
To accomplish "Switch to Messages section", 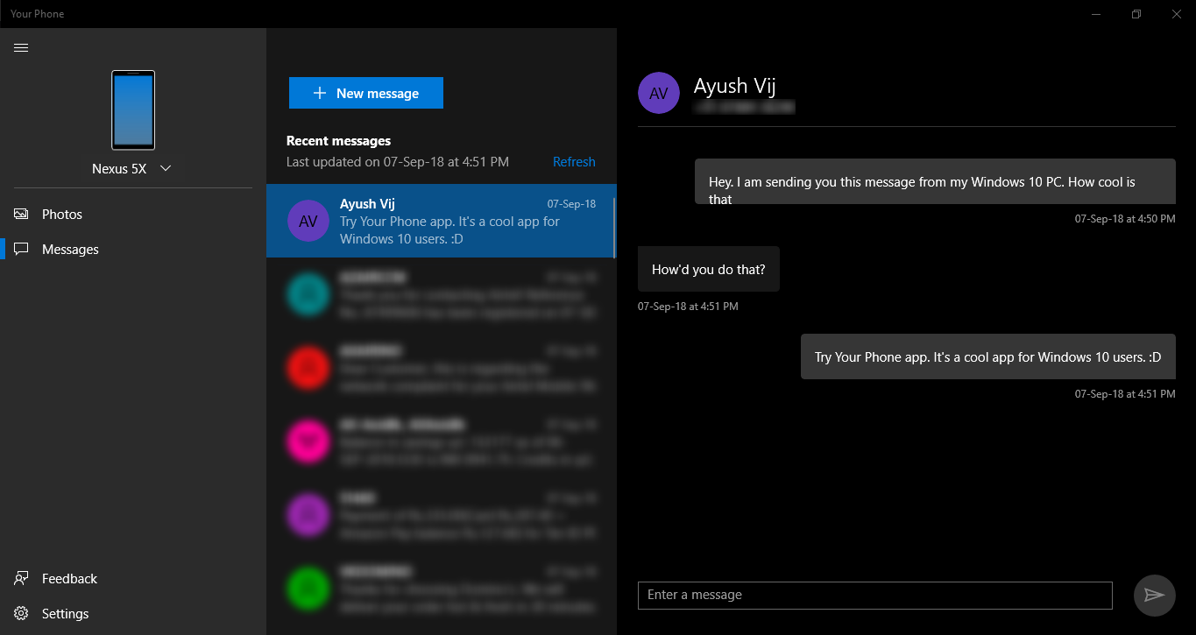I will [70, 249].
